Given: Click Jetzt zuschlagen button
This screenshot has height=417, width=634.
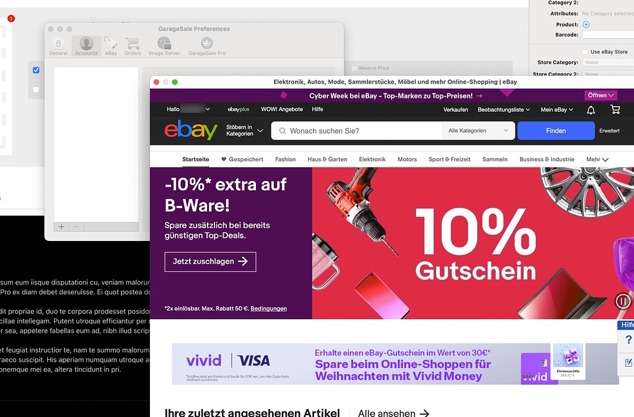Looking at the screenshot, I should pyautogui.click(x=210, y=262).
